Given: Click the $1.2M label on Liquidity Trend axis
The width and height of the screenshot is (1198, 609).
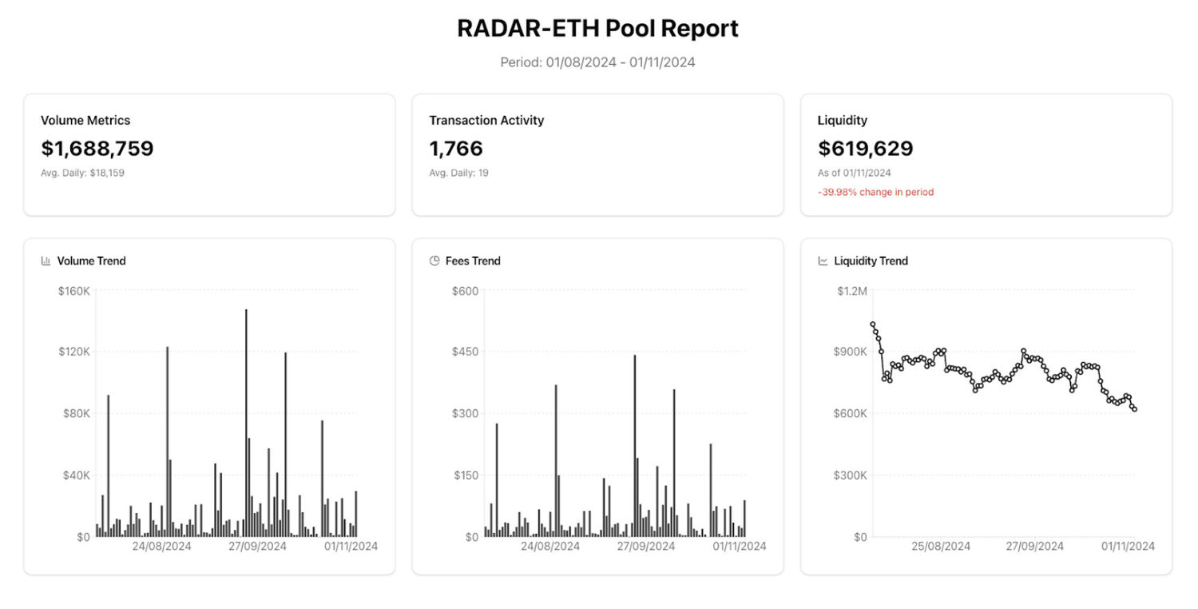Looking at the screenshot, I should pyautogui.click(x=851, y=291).
